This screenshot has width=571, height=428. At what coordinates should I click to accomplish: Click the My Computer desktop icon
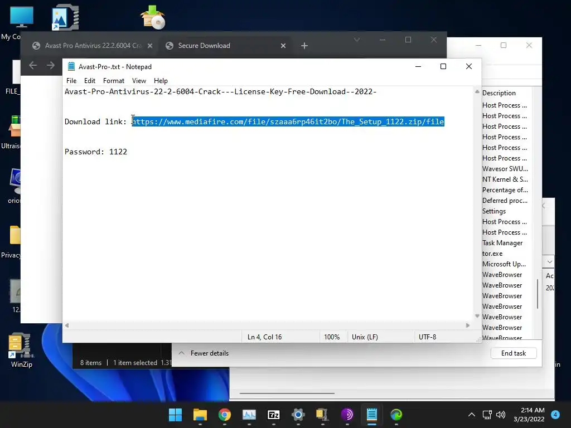click(x=21, y=17)
